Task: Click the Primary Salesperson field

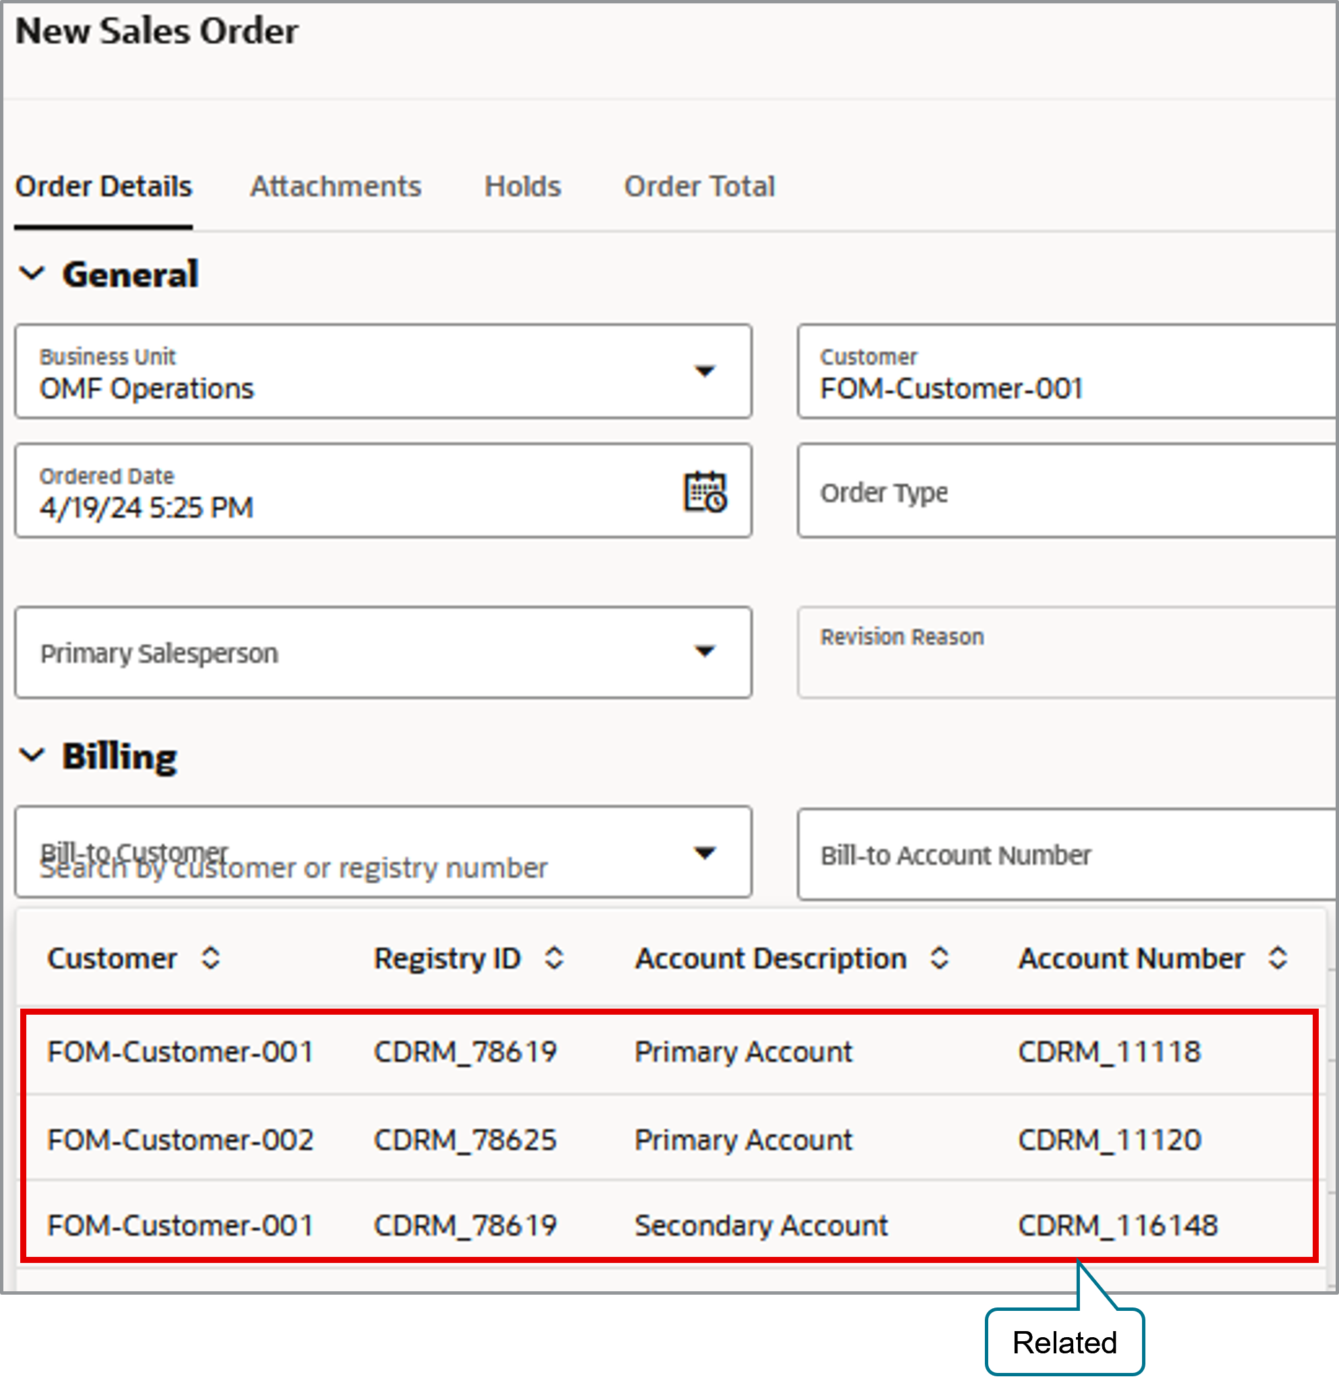Action: pyautogui.click(x=383, y=653)
